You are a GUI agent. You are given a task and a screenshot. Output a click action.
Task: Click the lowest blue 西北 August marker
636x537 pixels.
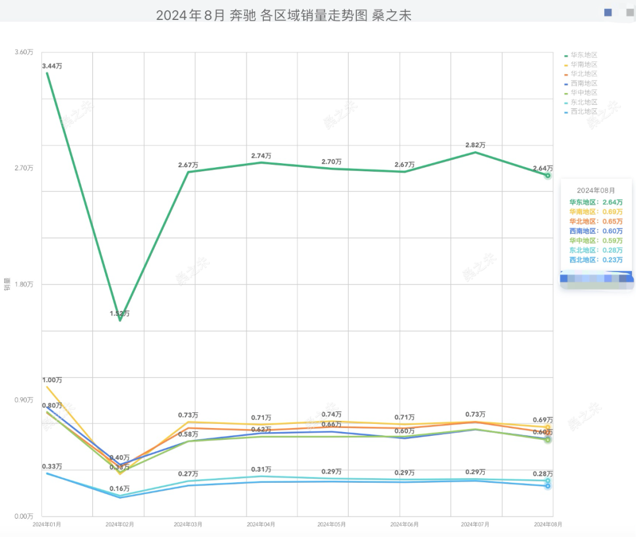tap(548, 486)
